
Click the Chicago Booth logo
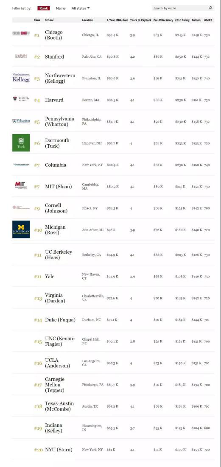pos(21,34)
